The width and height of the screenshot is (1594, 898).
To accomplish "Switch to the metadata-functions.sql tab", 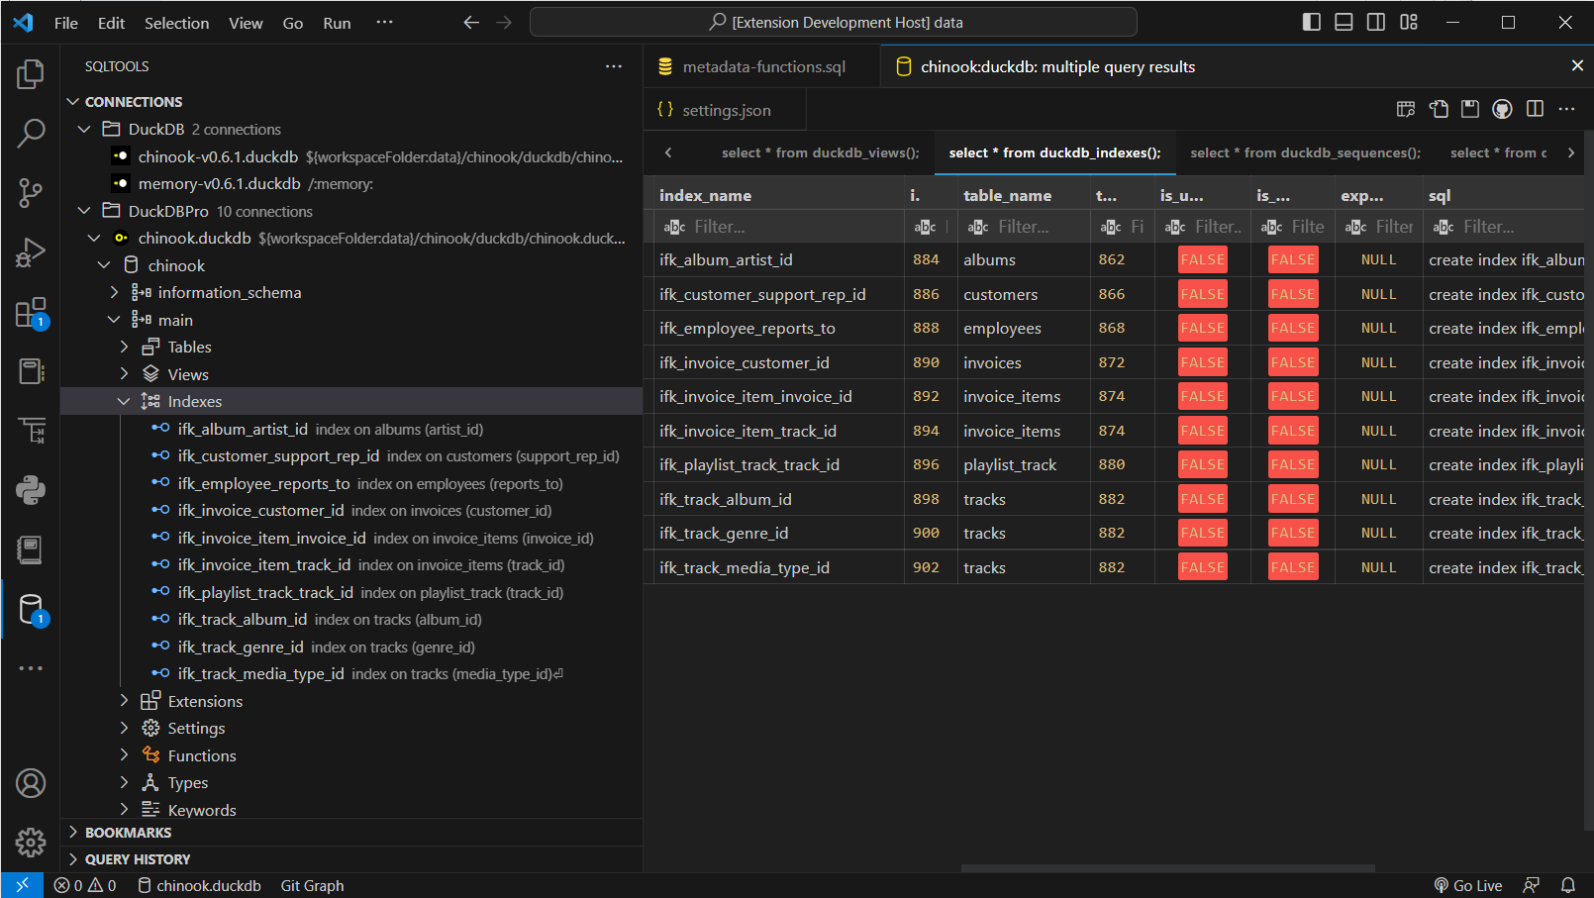I will (763, 66).
